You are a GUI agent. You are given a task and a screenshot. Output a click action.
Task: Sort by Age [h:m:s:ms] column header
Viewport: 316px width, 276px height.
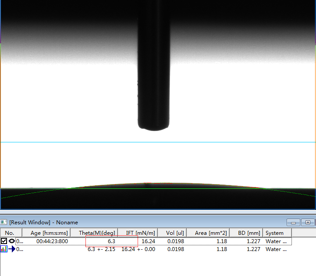tap(49, 233)
